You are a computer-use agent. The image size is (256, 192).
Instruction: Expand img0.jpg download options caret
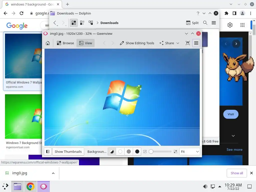tap(53, 173)
